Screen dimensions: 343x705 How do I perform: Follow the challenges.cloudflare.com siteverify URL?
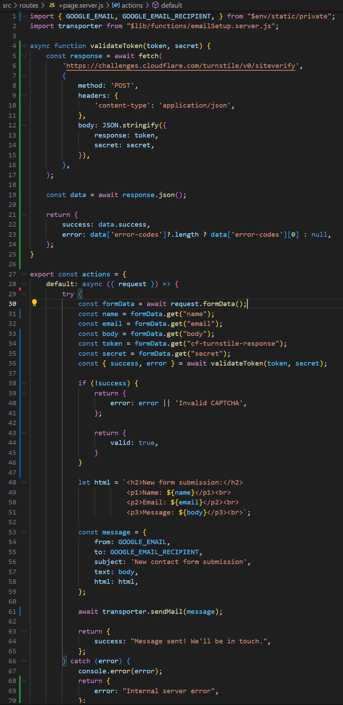pos(181,65)
